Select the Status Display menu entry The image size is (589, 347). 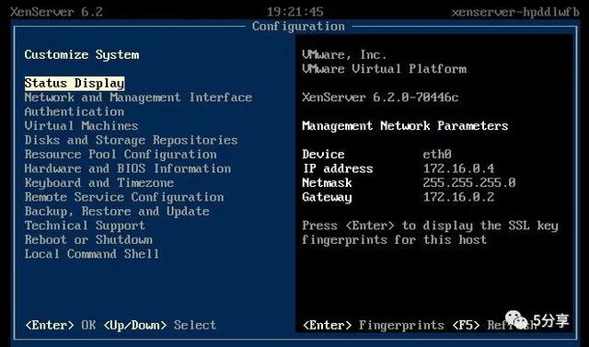(x=75, y=84)
